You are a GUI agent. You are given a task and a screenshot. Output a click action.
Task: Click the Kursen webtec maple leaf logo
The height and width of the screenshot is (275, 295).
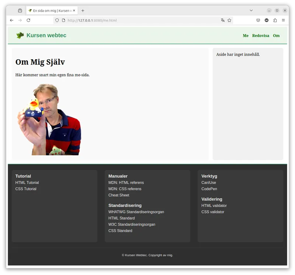[x=20, y=35]
